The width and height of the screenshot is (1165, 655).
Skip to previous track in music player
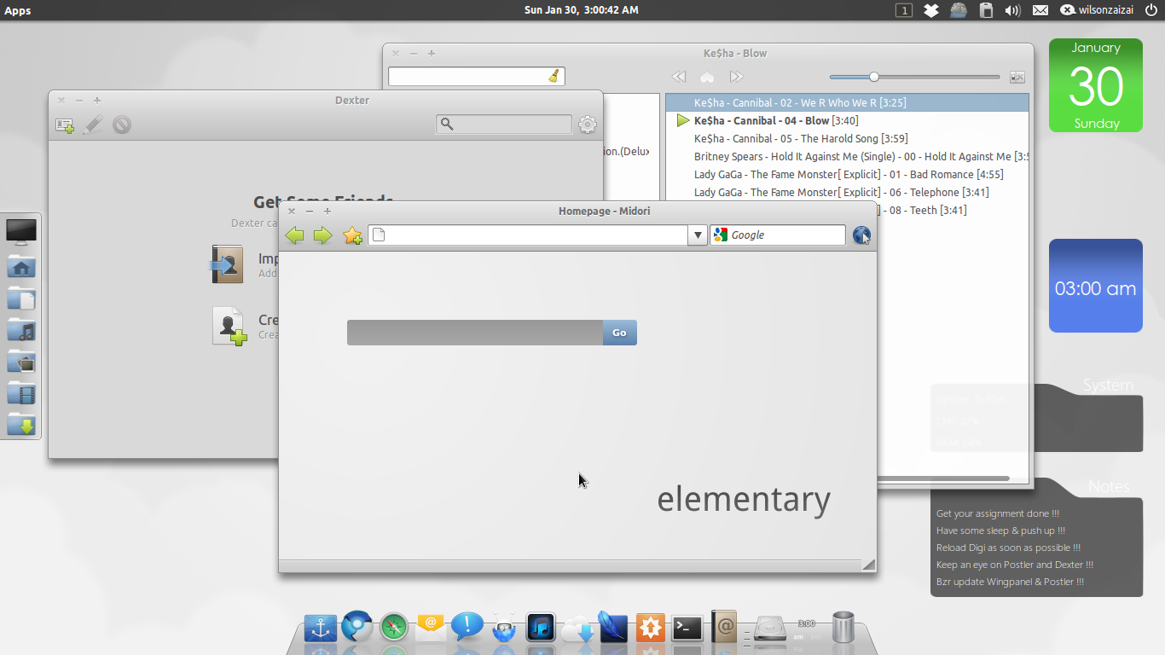(x=679, y=77)
